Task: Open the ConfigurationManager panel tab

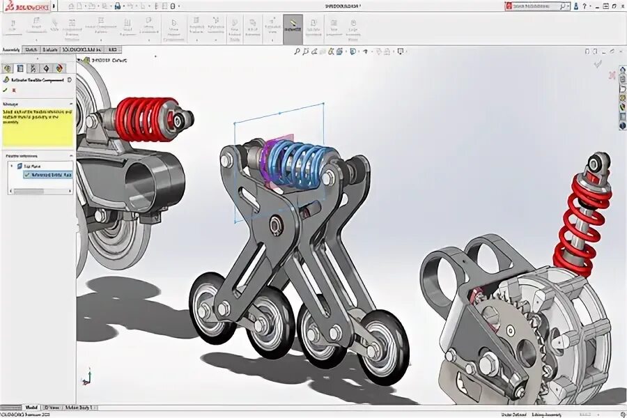Action: (x=33, y=68)
